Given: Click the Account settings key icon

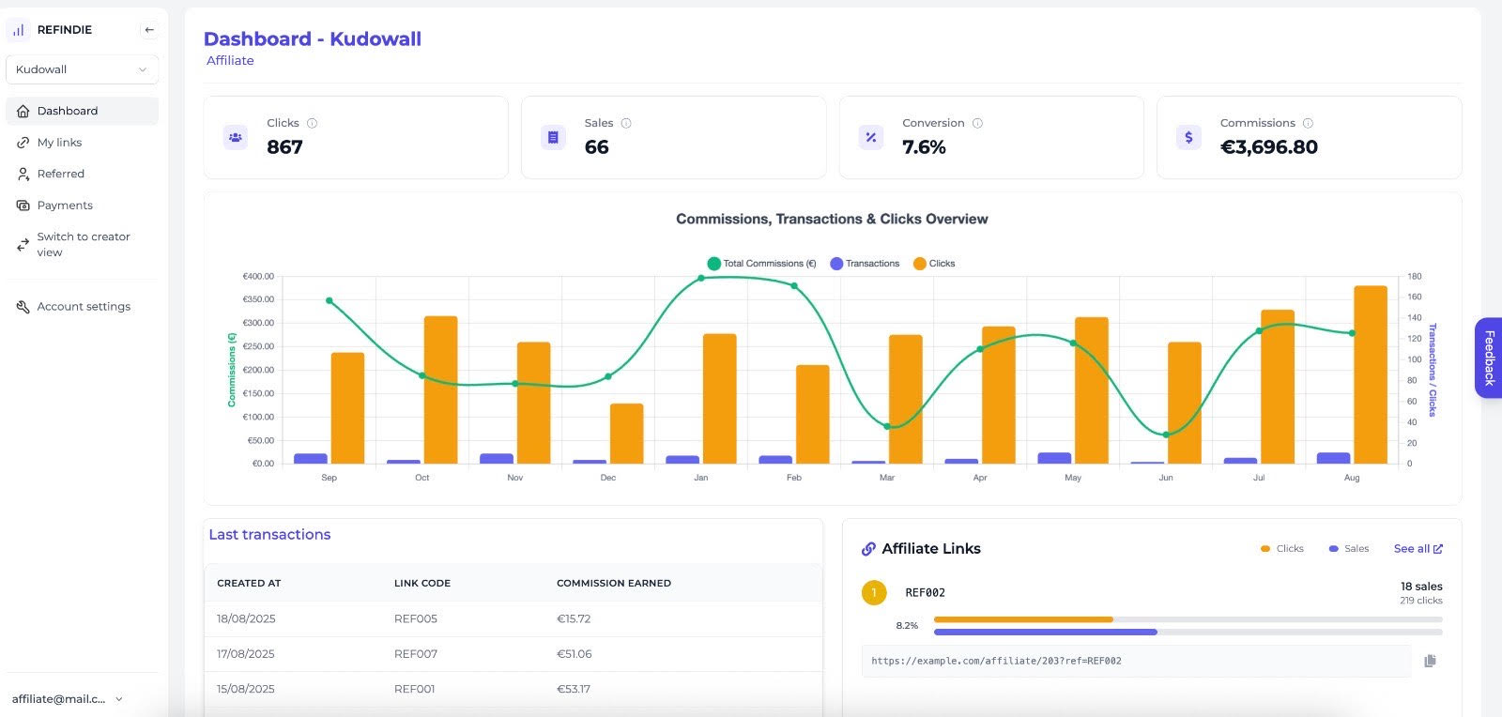Looking at the screenshot, I should (x=23, y=307).
